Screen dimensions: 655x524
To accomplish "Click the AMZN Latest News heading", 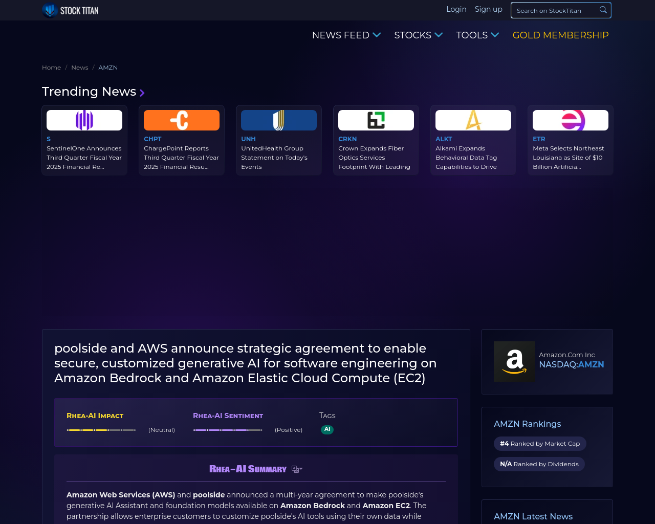I will tap(533, 516).
